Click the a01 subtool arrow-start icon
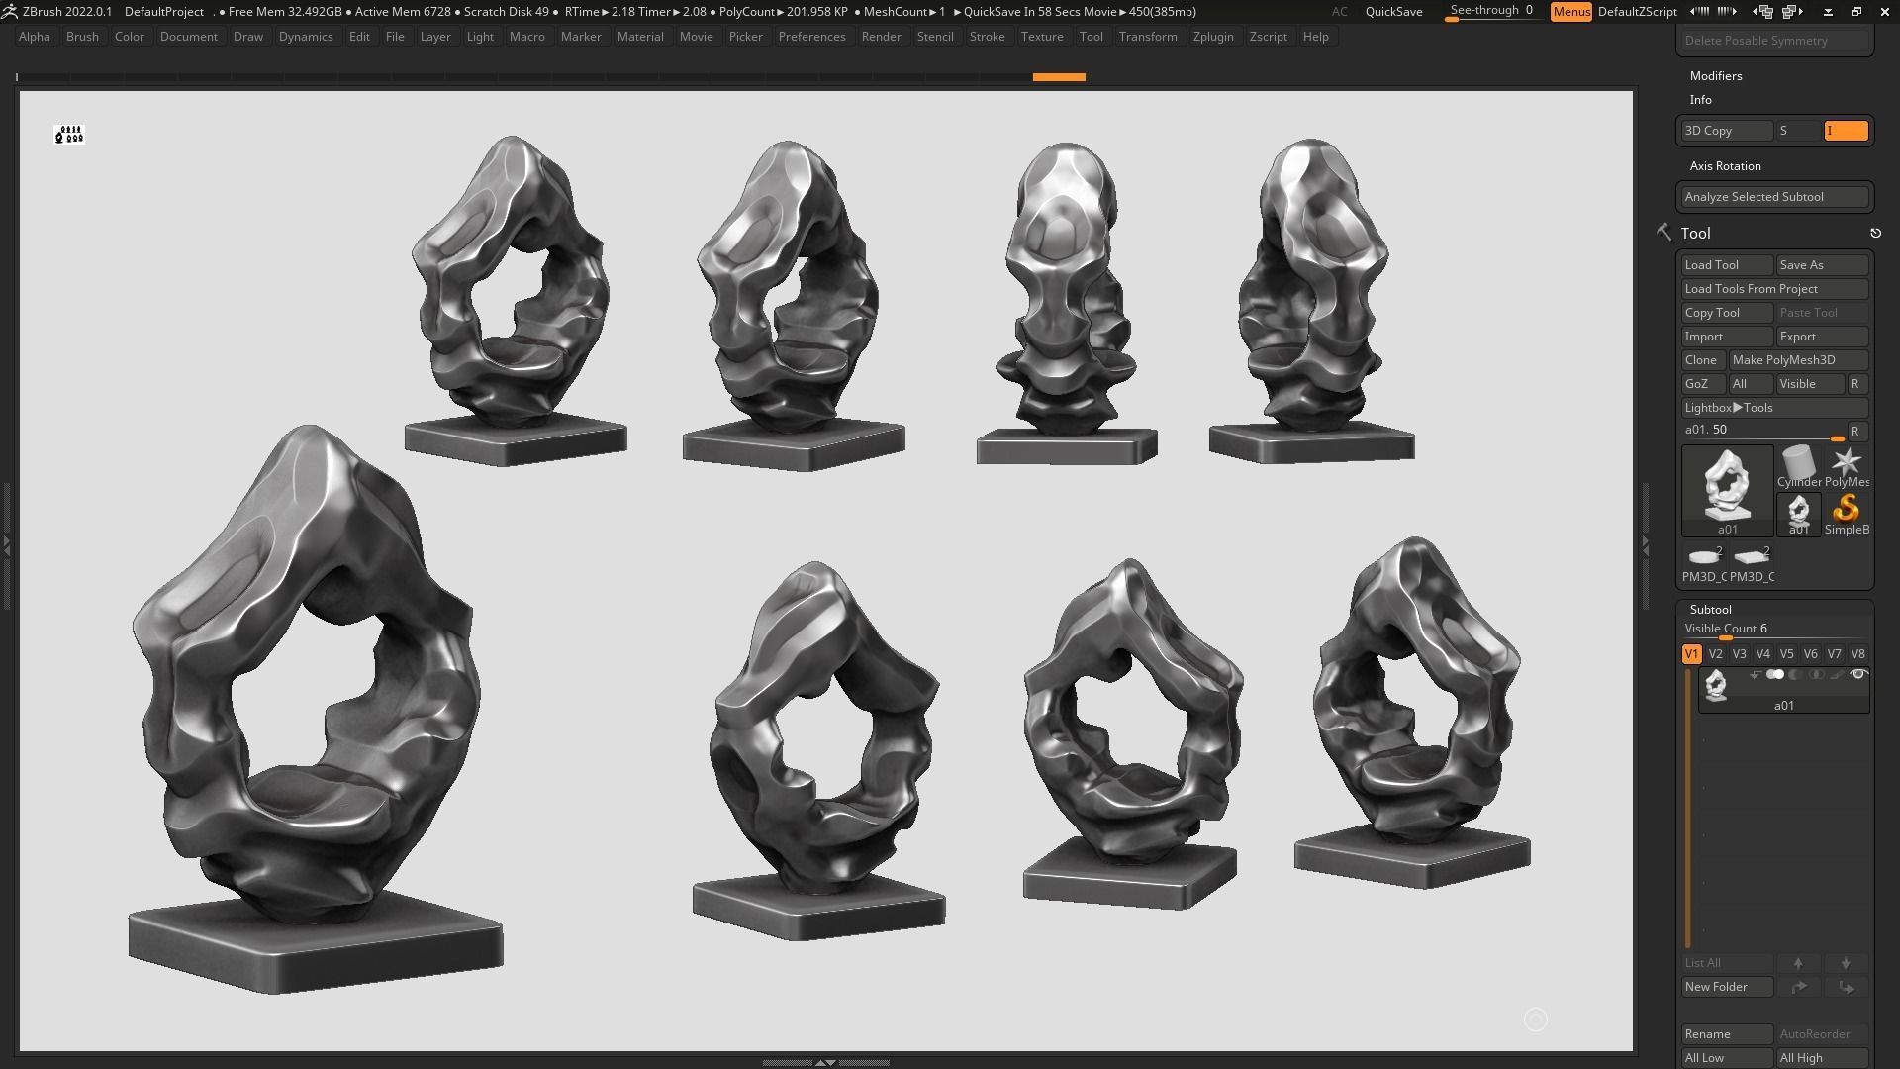This screenshot has width=1900, height=1069. coord(1755,675)
